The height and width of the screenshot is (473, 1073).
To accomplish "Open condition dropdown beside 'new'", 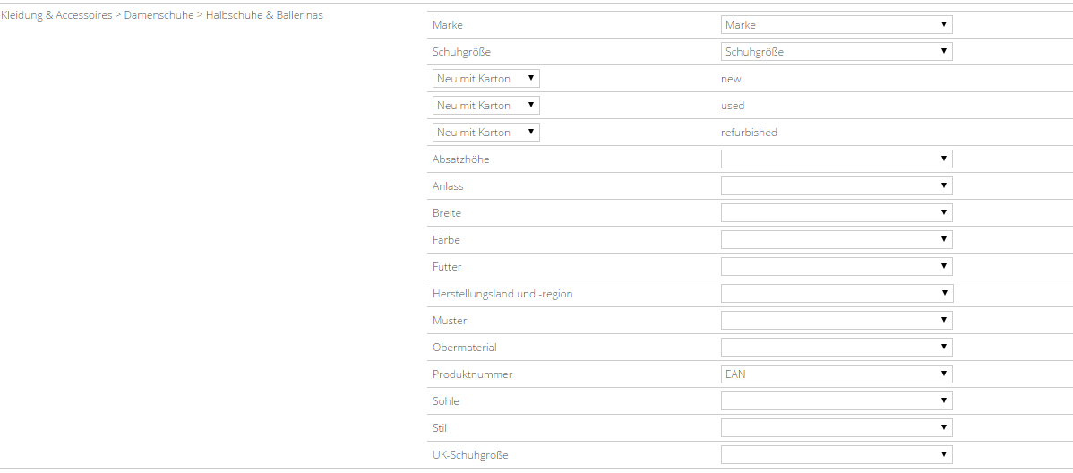I will (x=485, y=79).
